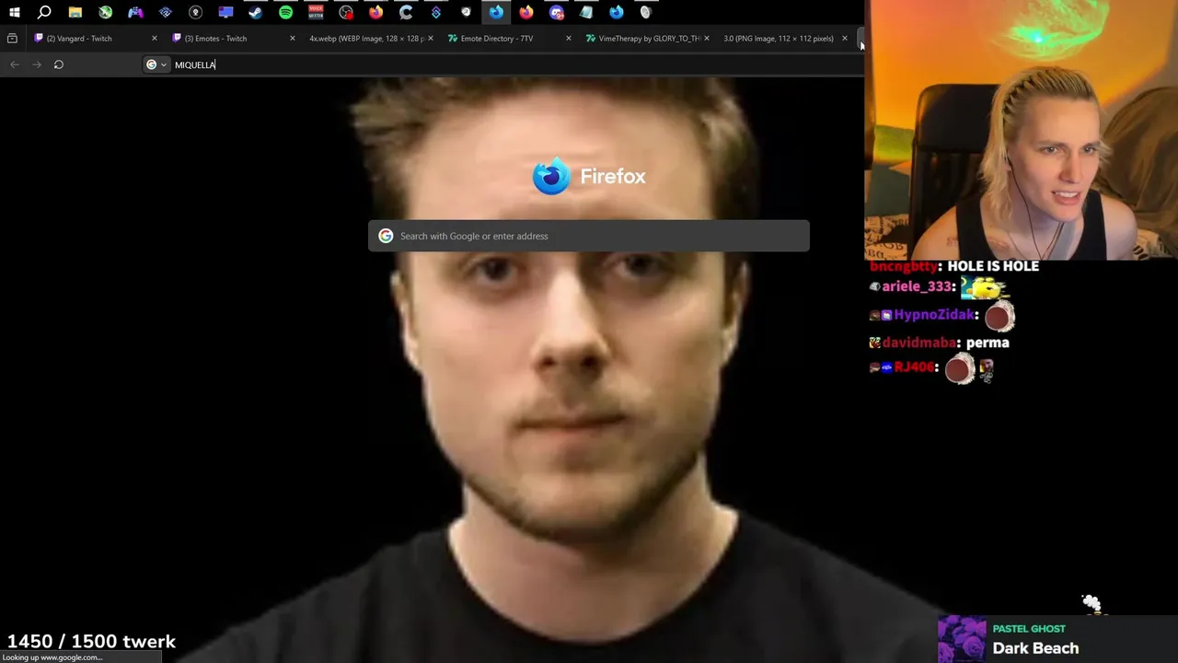
Task: Open the notepad taskbar icon
Action: click(x=586, y=12)
